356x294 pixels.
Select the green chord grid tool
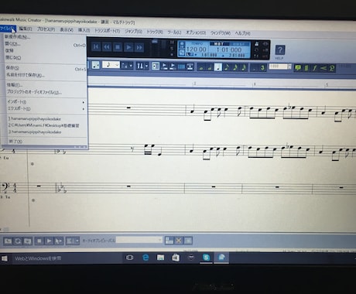(306, 68)
